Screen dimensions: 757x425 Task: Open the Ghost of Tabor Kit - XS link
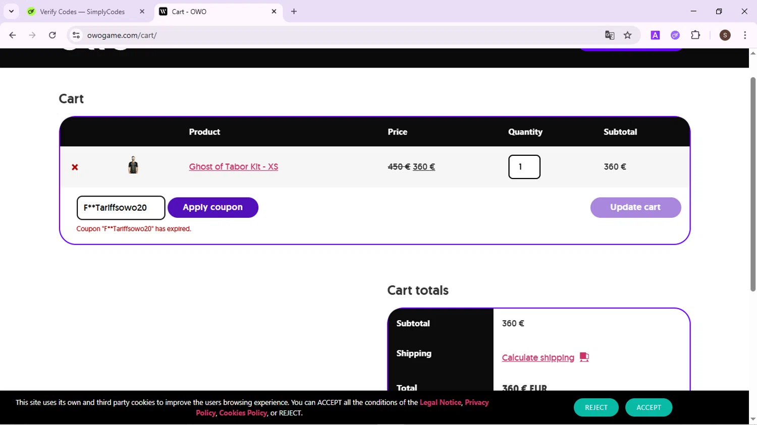234,167
